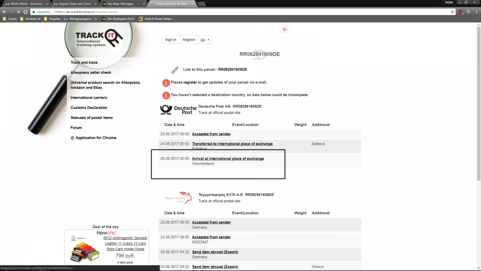
Task: Close the Track and trace tab
Action: tap(192, 4)
